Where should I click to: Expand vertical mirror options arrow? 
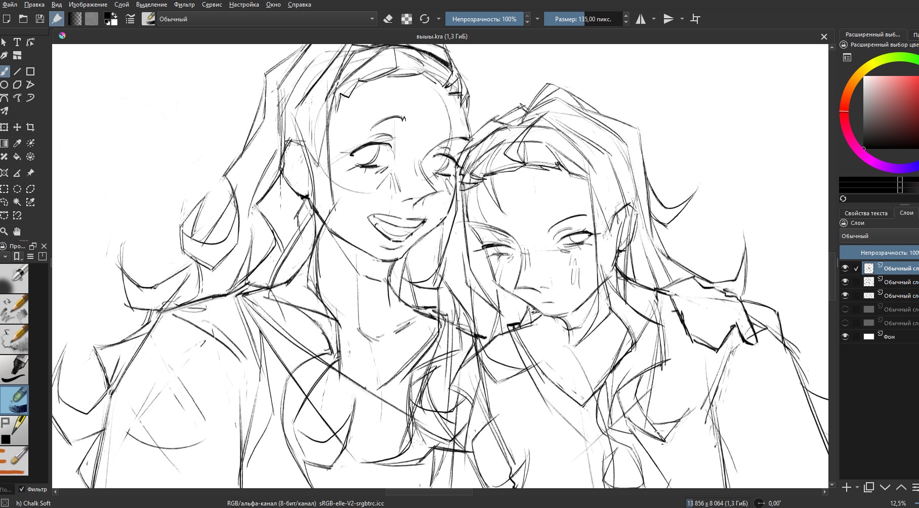pos(682,19)
